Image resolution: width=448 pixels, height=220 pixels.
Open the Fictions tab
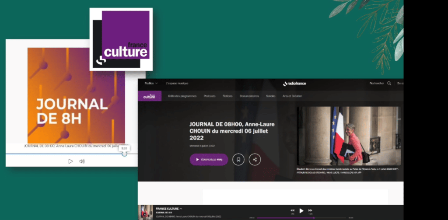click(x=227, y=96)
